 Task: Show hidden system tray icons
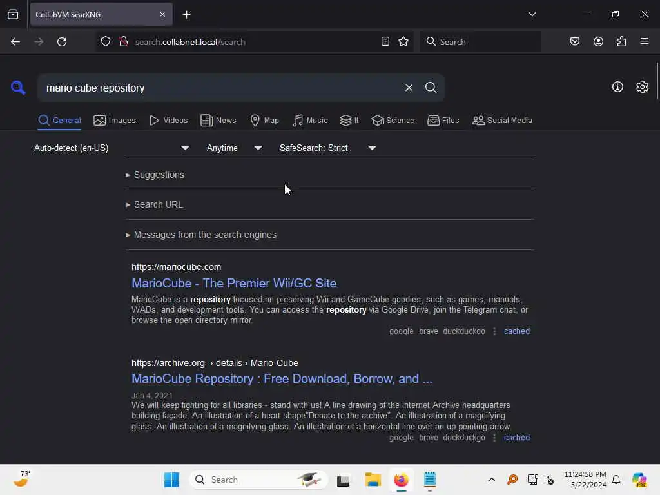click(x=491, y=480)
